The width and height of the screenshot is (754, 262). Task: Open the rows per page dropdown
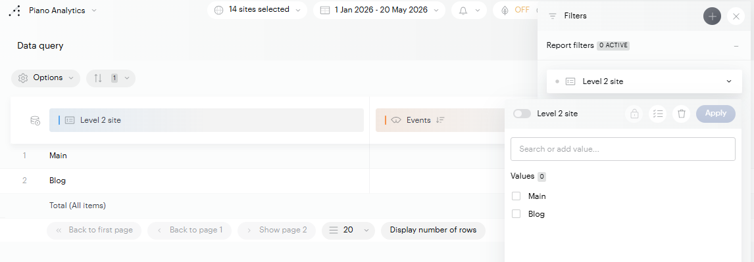pyautogui.click(x=348, y=230)
